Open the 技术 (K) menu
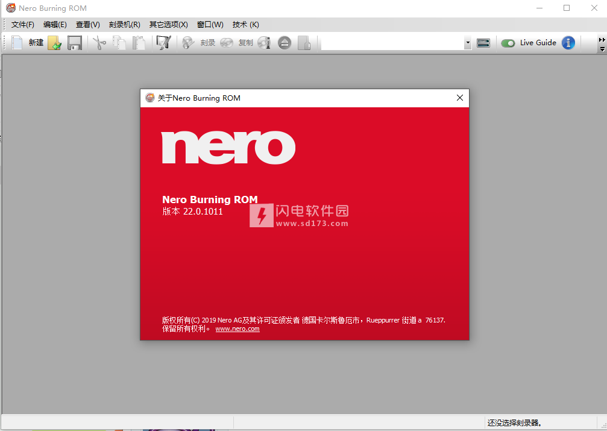This screenshot has height=431, width=607. coord(246,25)
